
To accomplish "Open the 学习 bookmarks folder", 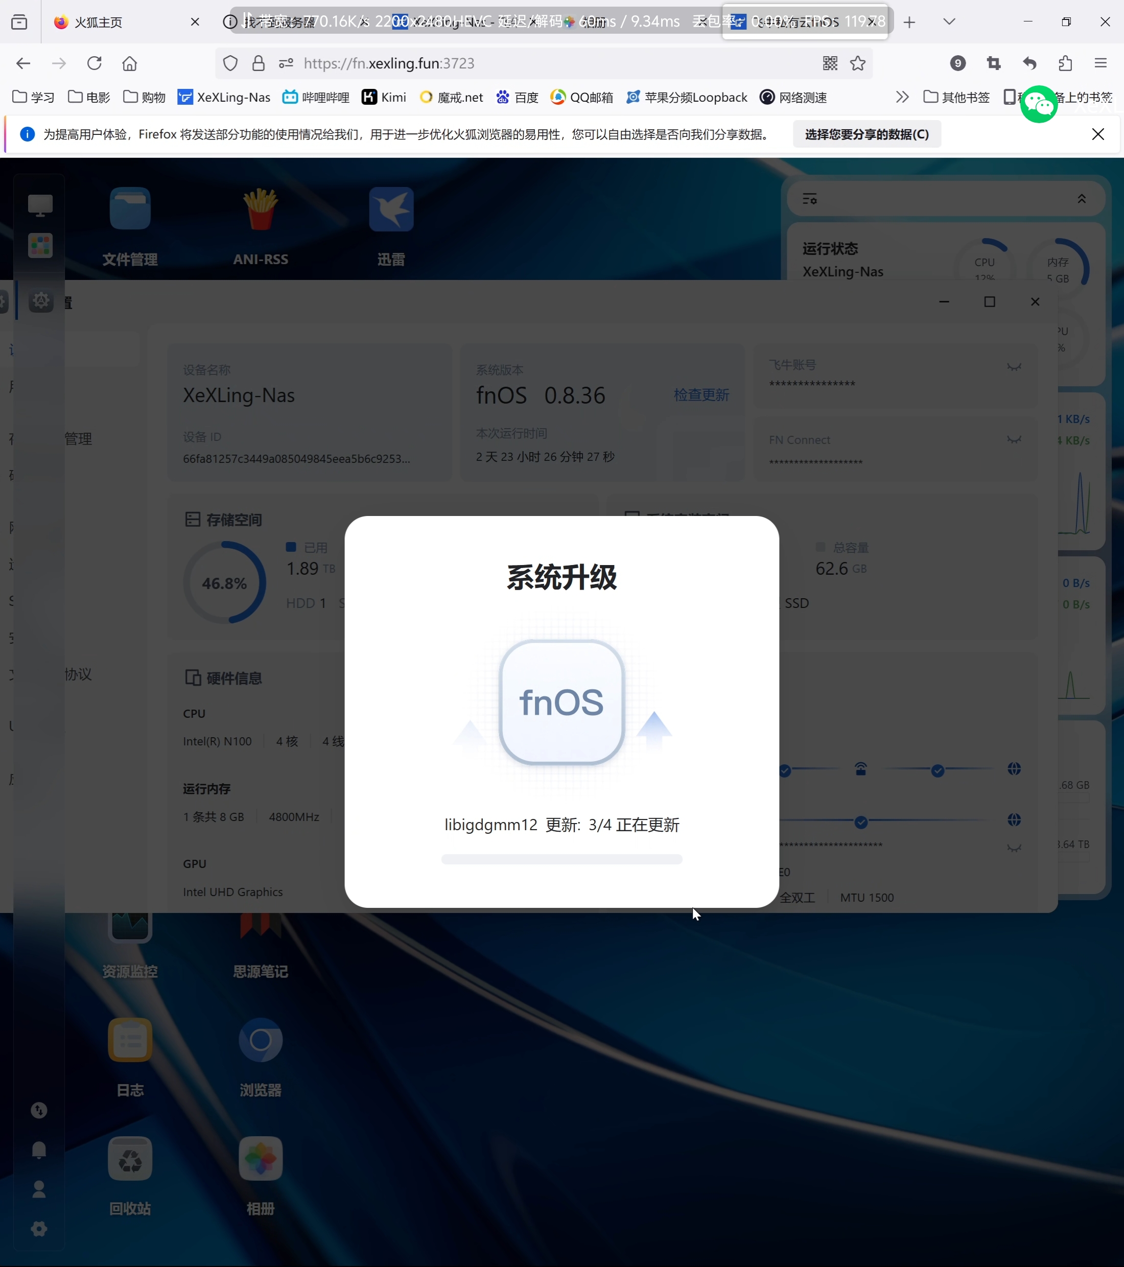I will 34,97.
